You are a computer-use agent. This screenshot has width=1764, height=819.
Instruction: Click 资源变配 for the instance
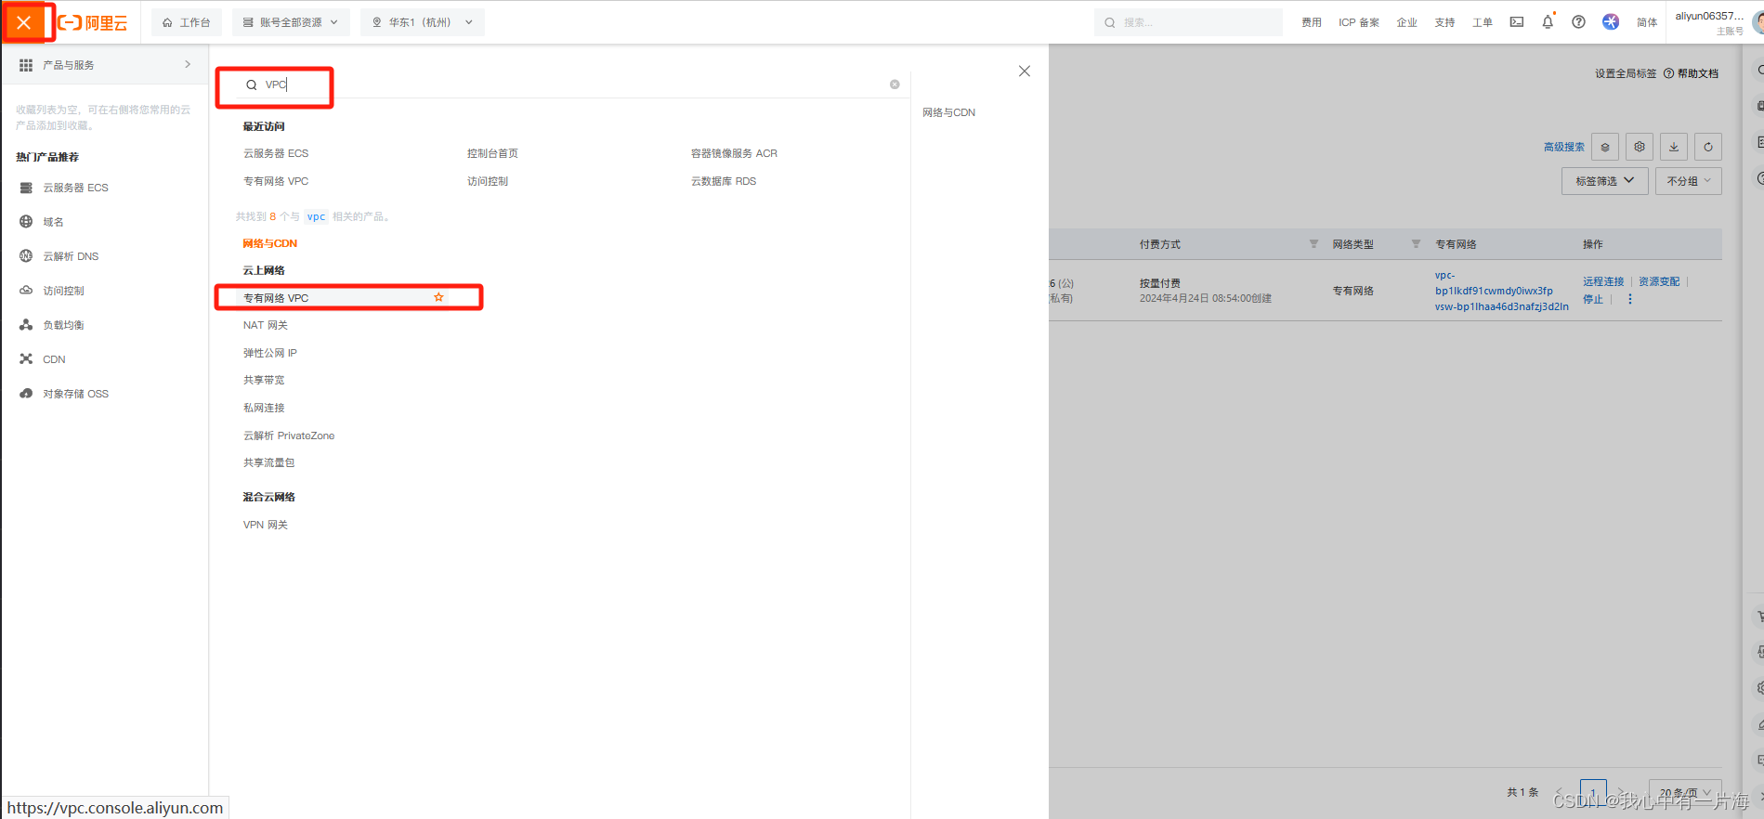pyautogui.click(x=1659, y=281)
